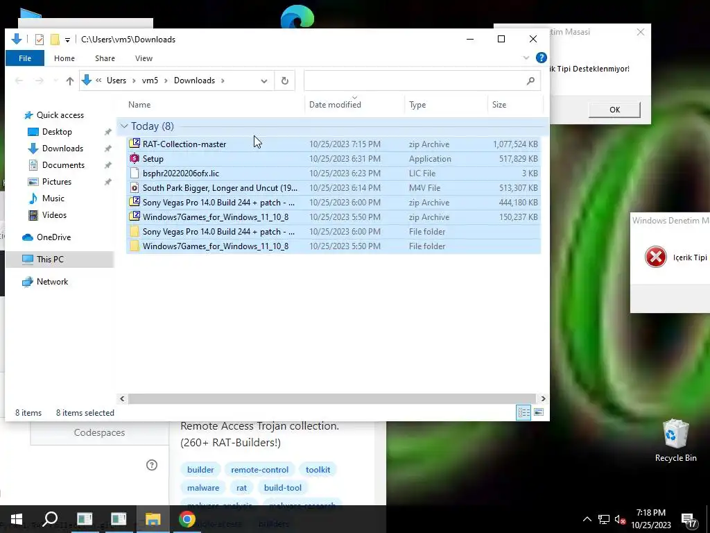Select Downloads in the address breadcrumb
710x533 pixels.
point(194,81)
